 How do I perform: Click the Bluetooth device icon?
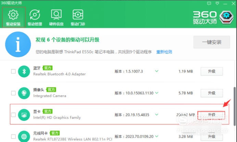click(24, 71)
